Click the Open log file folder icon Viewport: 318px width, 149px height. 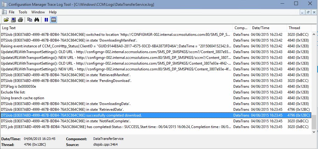click(6, 20)
